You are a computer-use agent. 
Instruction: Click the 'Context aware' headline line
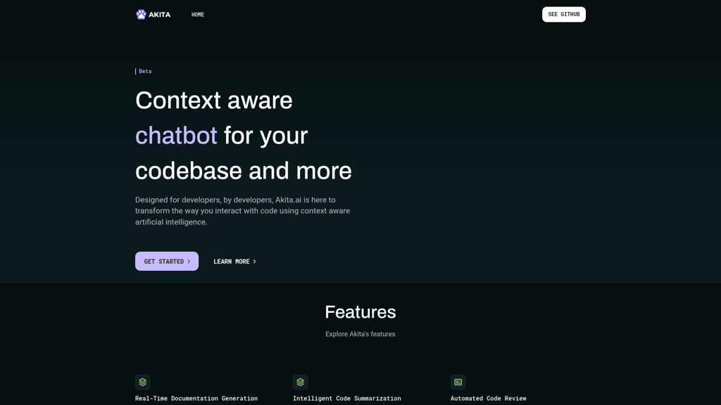click(214, 101)
